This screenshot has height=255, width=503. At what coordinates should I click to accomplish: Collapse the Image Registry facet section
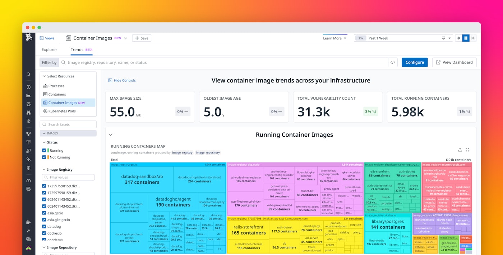tap(44, 169)
